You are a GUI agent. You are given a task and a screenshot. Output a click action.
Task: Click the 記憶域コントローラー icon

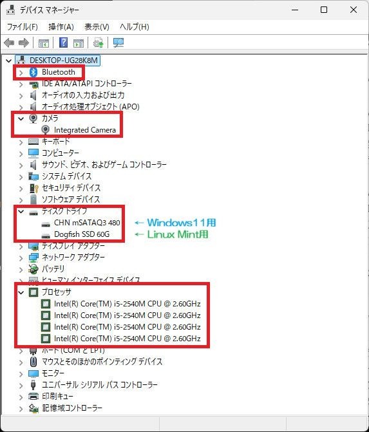click(x=33, y=408)
